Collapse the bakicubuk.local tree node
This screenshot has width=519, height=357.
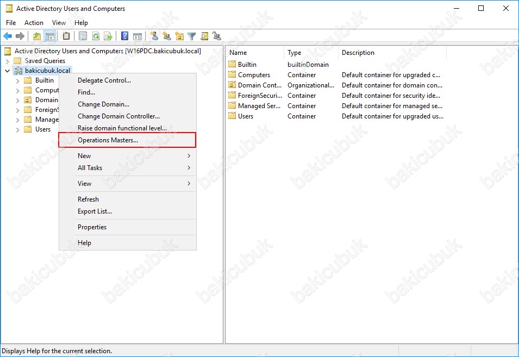point(7,71)
